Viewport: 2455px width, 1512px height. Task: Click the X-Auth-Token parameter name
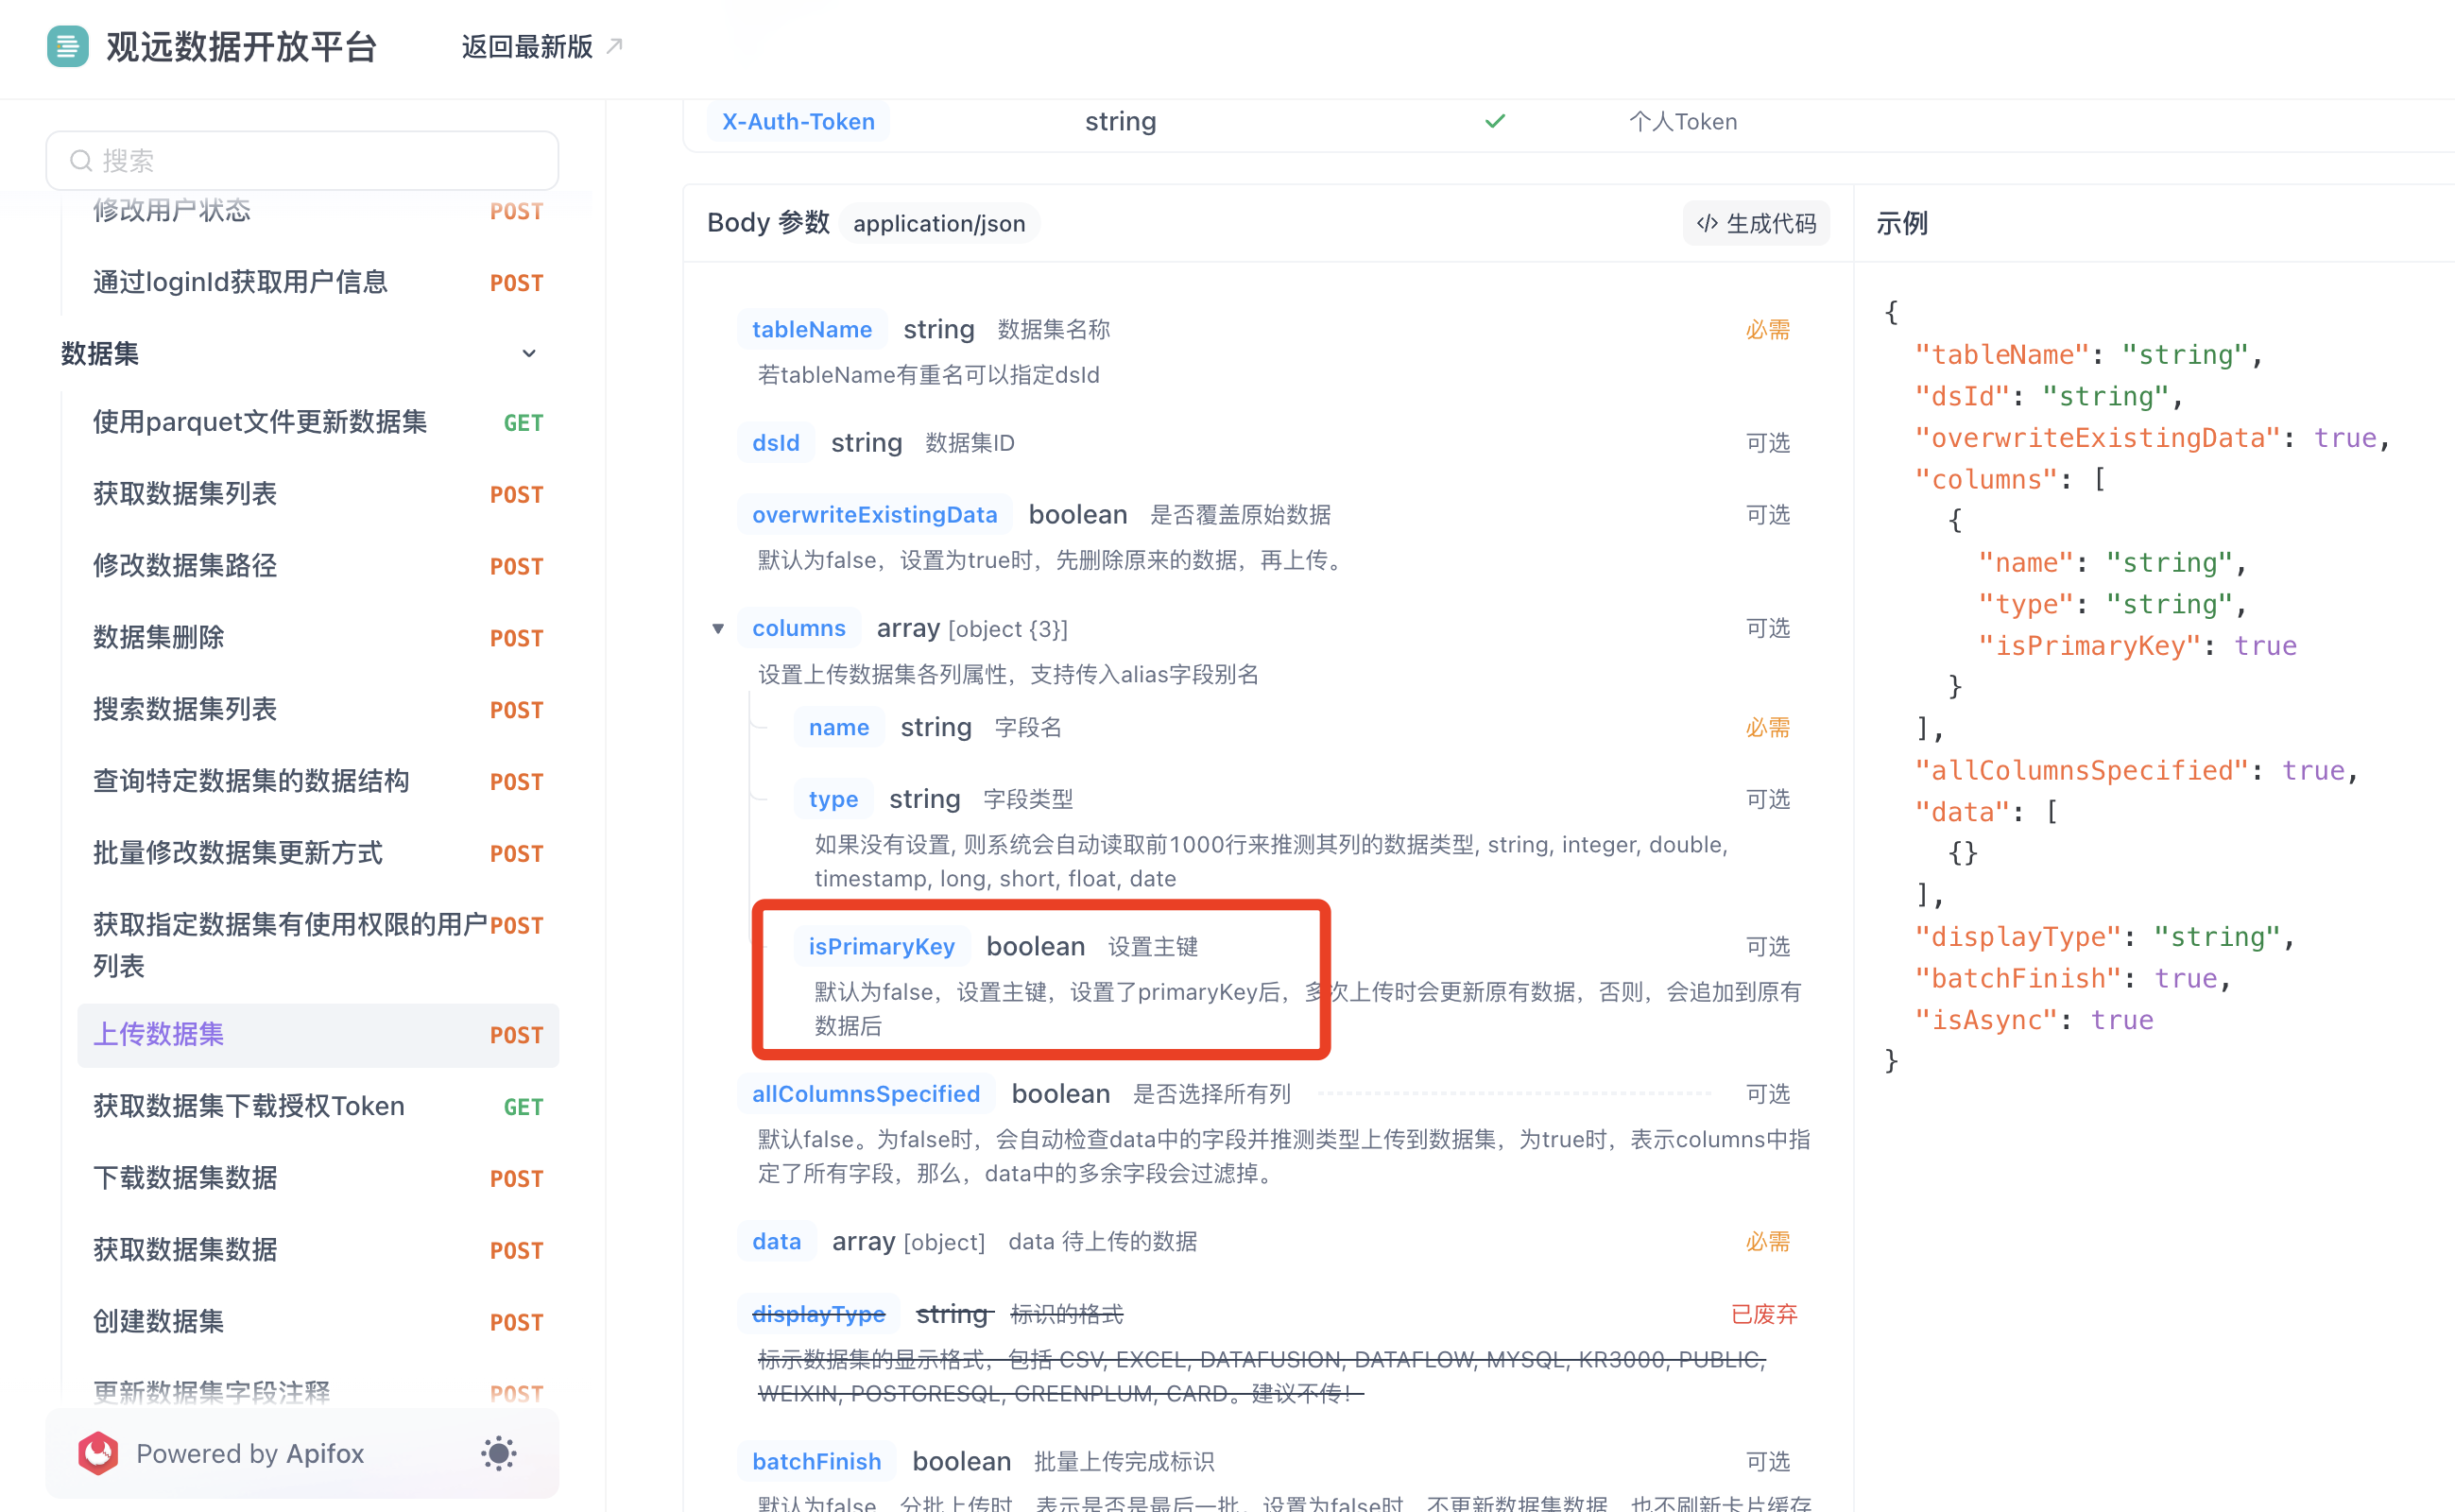pyautogui.click(x=798, y=121)
